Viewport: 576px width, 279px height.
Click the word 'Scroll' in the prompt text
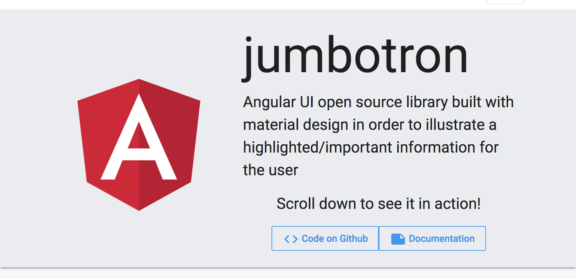tap(296, 204)
